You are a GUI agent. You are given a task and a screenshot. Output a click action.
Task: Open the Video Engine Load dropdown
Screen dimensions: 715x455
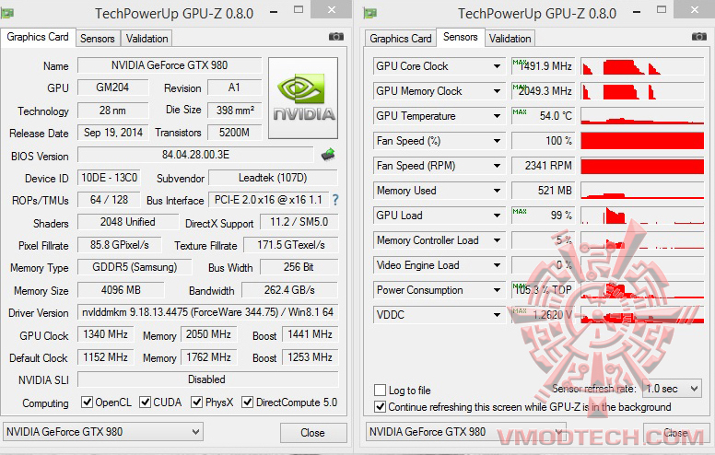pos(497,265)
